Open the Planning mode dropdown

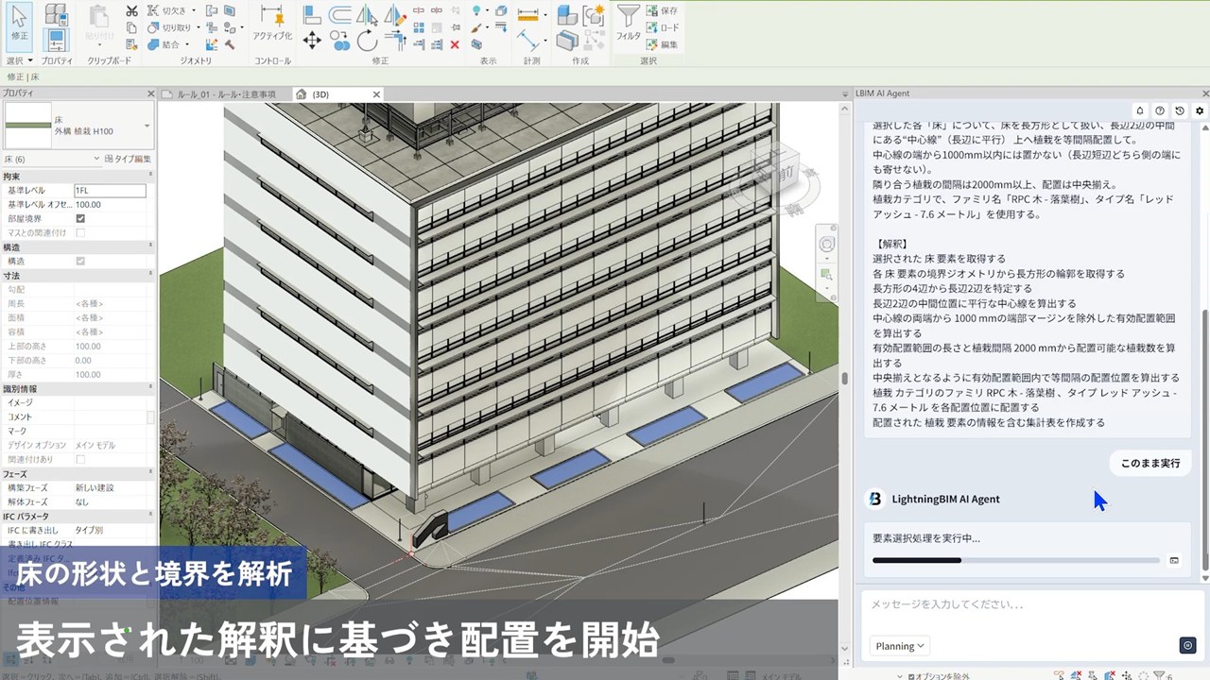coord(900,646)
